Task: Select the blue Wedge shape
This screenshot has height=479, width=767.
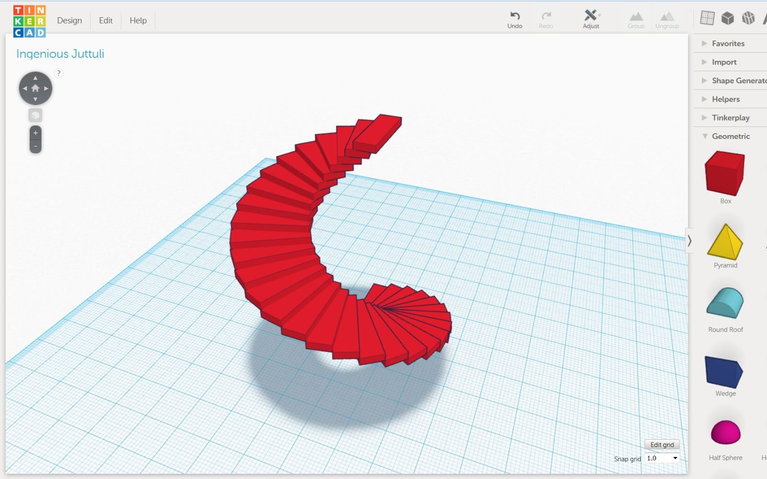Action: click(x=725, y=371)
